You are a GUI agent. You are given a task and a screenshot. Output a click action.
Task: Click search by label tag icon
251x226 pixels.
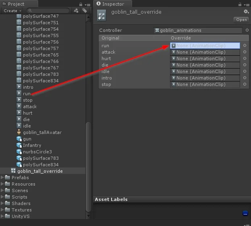85,11
